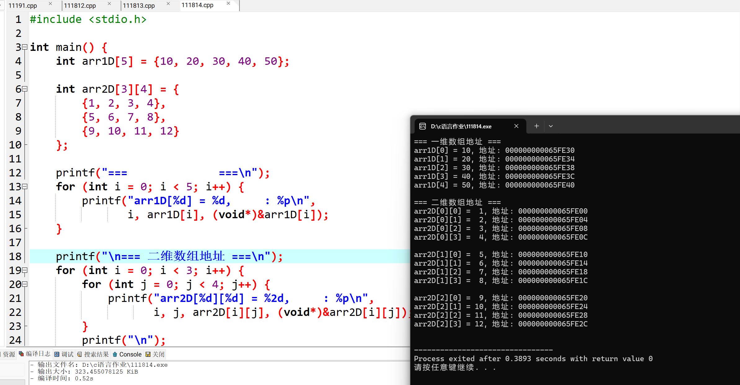The height and width of the screenshot is (385, 740).
Task: Collapse the for loop fold at line 13
Action: (25, 187)
